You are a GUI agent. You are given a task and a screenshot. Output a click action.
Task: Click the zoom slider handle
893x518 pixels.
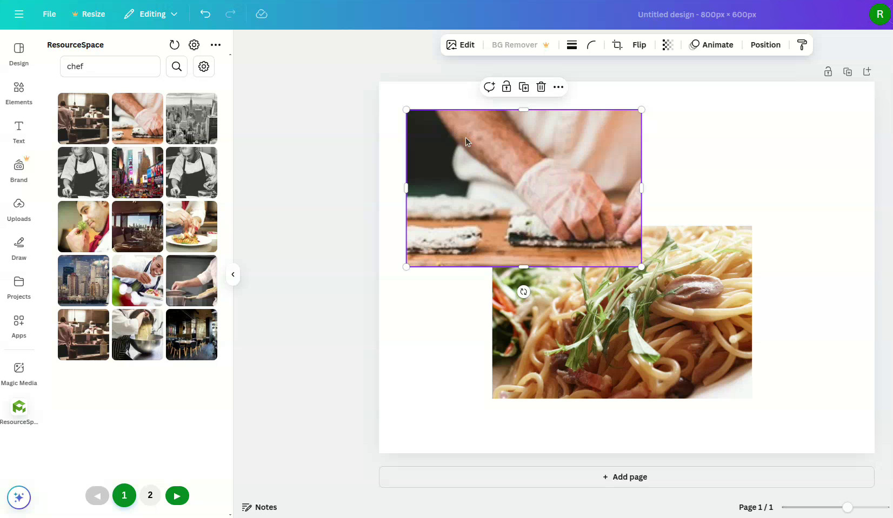tap(848, 507)
